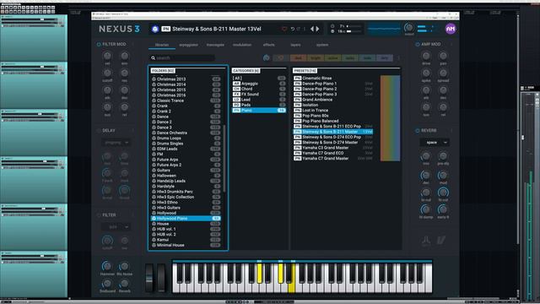This screenshot has height=304, width=540.
Task: Click PN badge of Cinematic Rinse preset
Action: (x=298, y=79)
